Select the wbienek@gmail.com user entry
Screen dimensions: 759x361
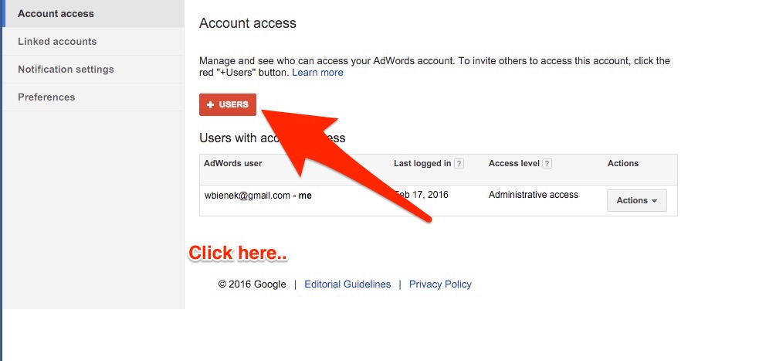pos(258,196)
